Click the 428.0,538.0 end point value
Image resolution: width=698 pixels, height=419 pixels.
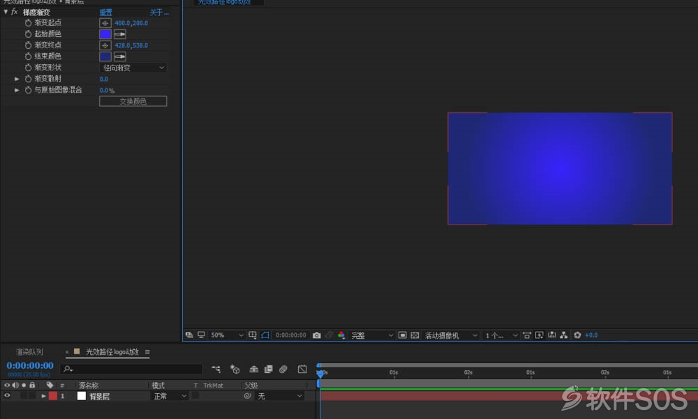tap(131, 45)
